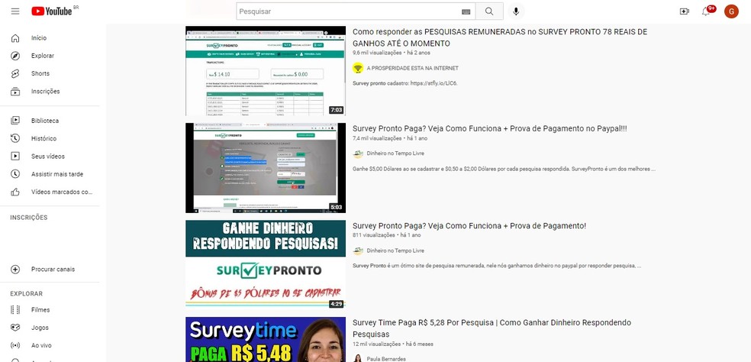Click Dinheiro no Tempo Livre name under 811 views video
The image size is (751, 362).
tap(395, 250)
